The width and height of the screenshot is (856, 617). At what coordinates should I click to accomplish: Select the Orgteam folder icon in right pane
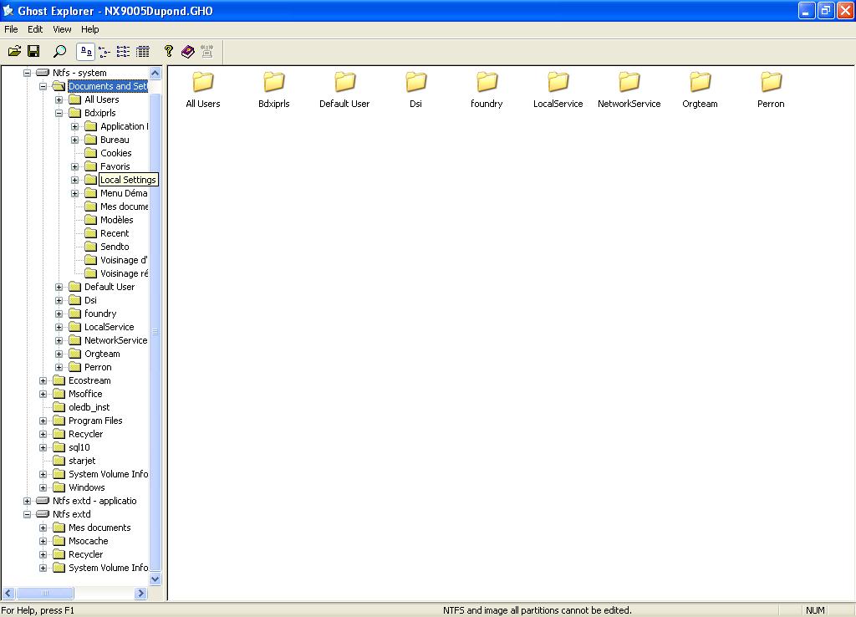click(700, 82)
